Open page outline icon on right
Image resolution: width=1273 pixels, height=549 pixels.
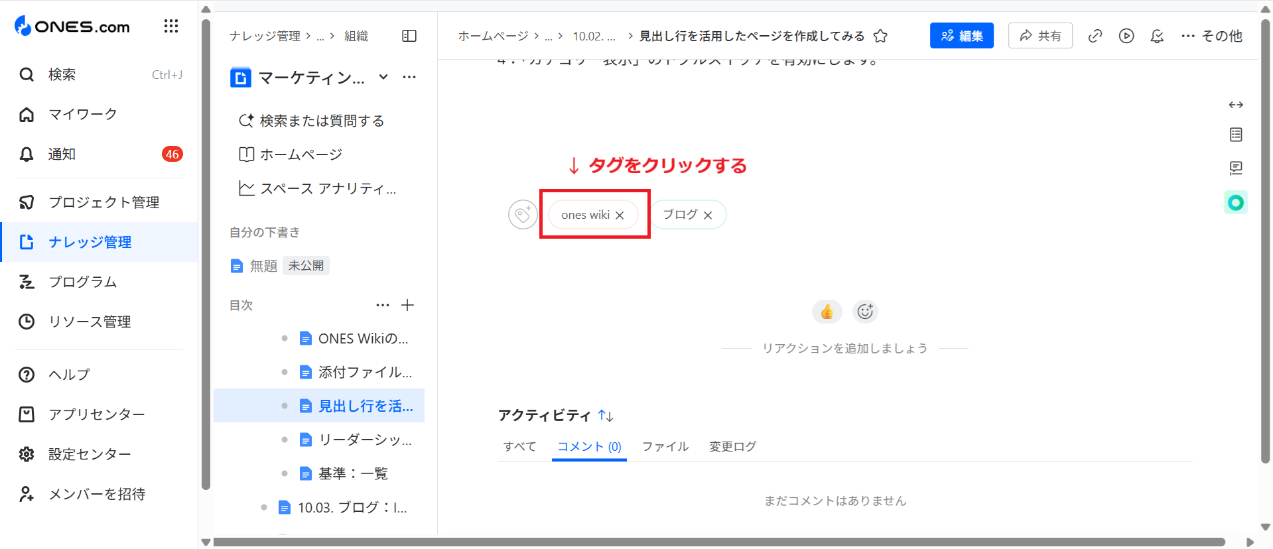point(1236,135)
